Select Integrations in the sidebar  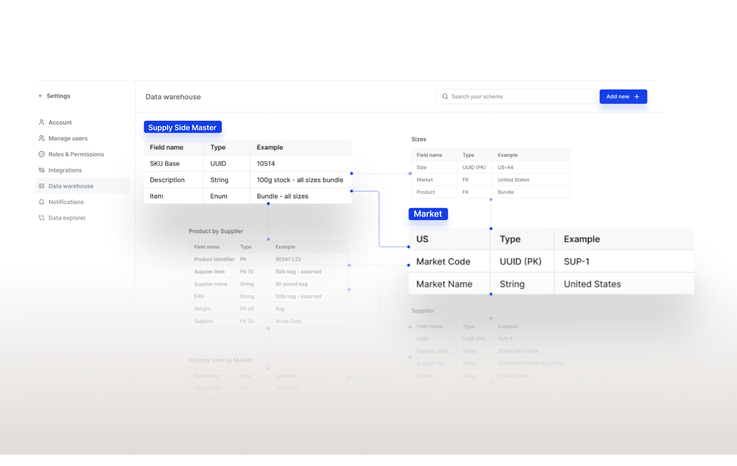pyautogui.click(x=65, y=170)
